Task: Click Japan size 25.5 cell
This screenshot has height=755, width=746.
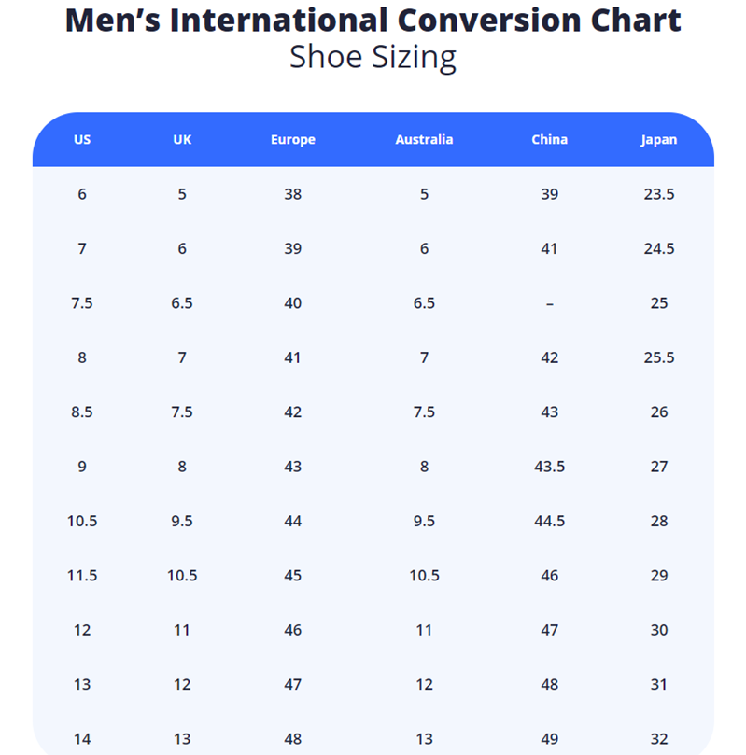Action: (659, 357)
